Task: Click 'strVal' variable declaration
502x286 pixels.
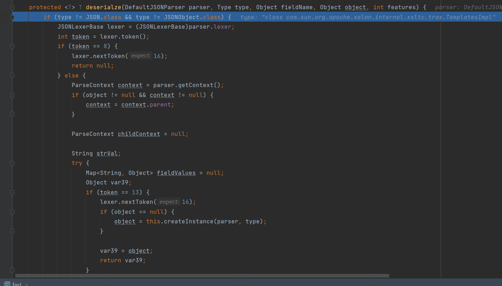Action: click(107, 153)
